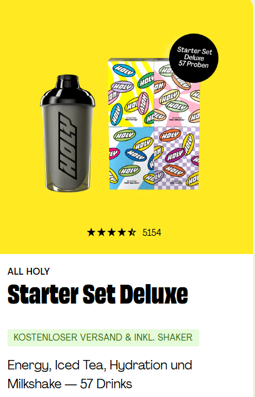Click the Energy, Iced Tea, Hydration description text
The width and height of the screenshot is (255, 397).
(100, 366)
